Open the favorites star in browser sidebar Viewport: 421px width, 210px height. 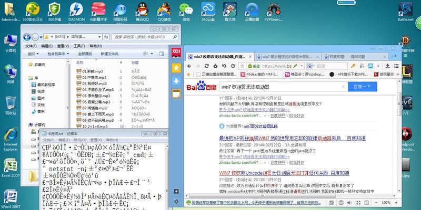pos(176,68)
